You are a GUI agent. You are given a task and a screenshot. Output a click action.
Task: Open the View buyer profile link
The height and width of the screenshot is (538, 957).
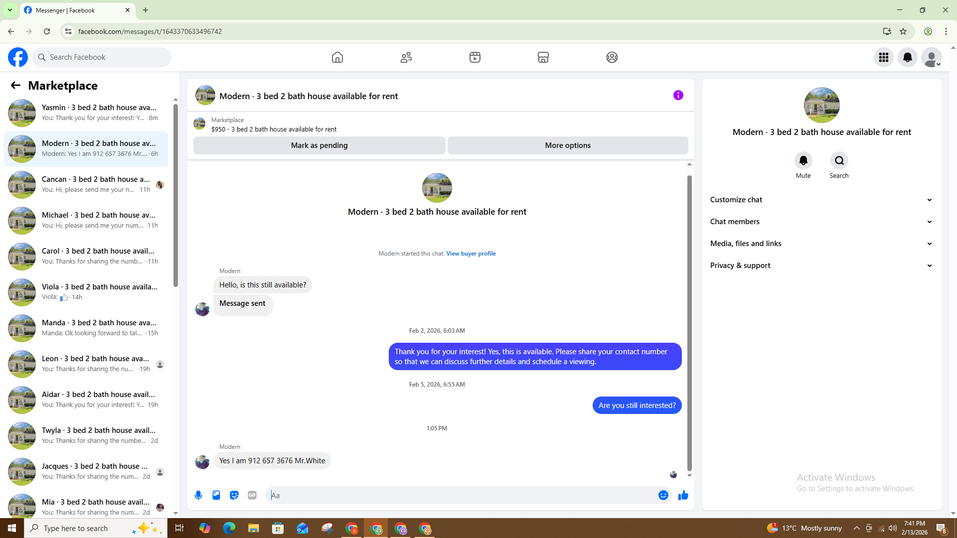pos(471,254)
